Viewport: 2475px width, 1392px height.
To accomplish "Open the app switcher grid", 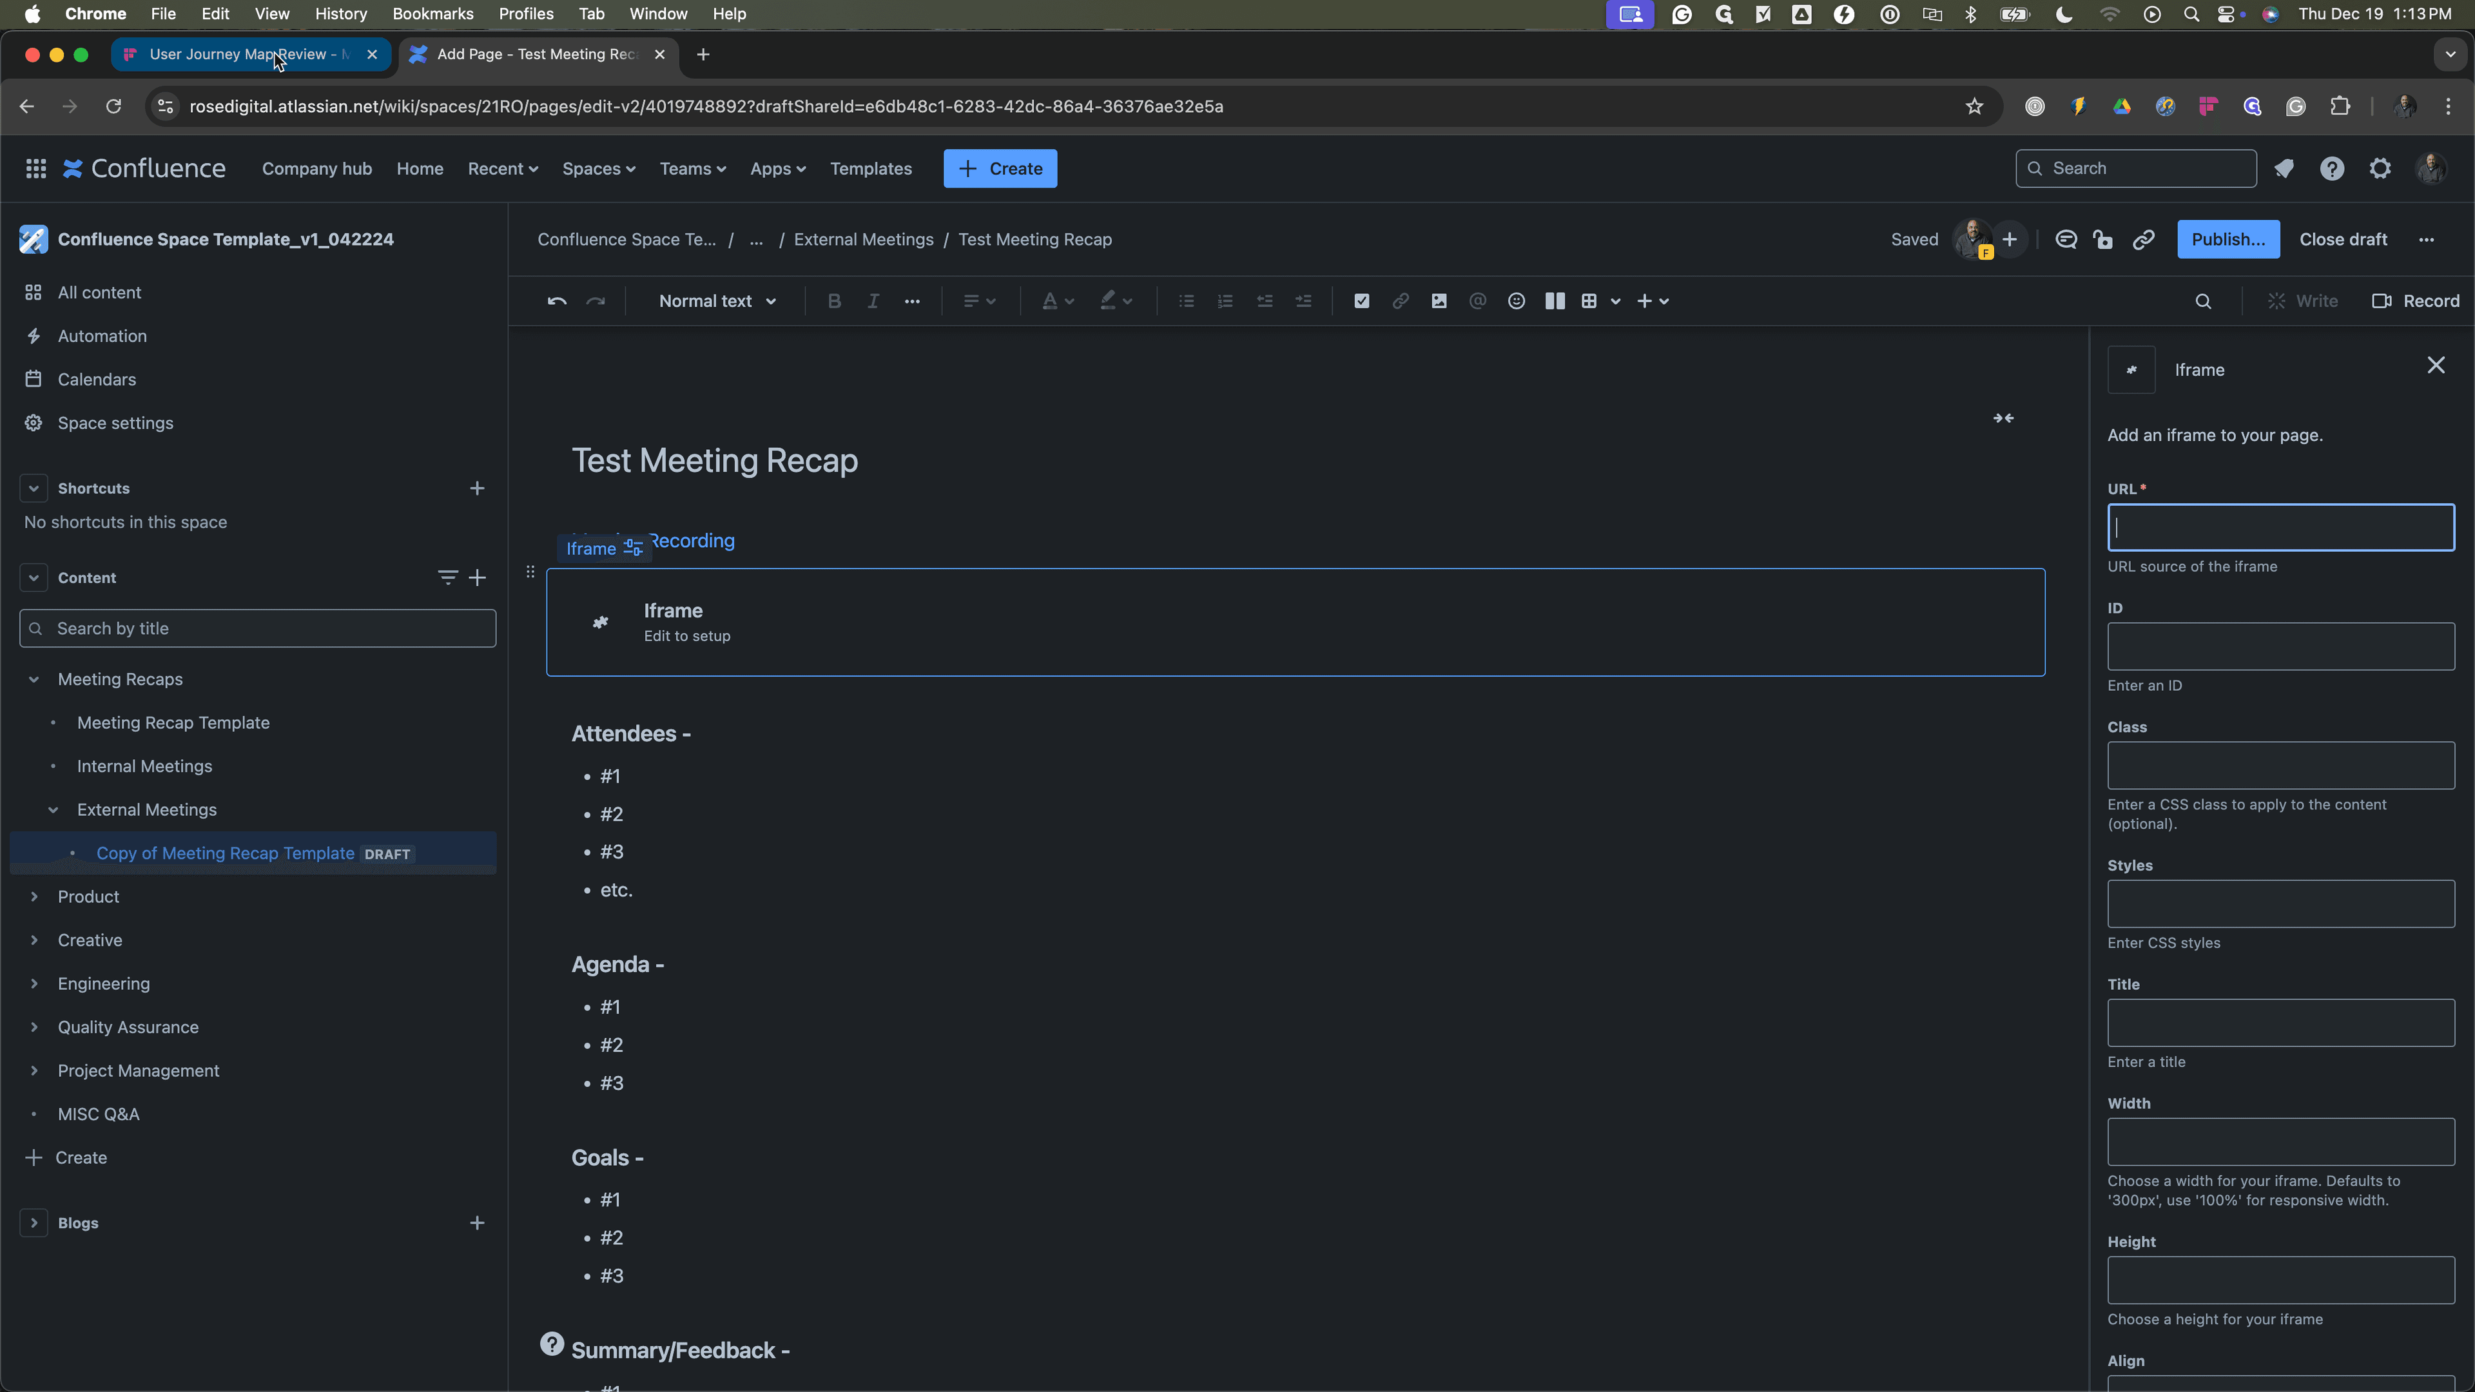I will tap(37, 169).
